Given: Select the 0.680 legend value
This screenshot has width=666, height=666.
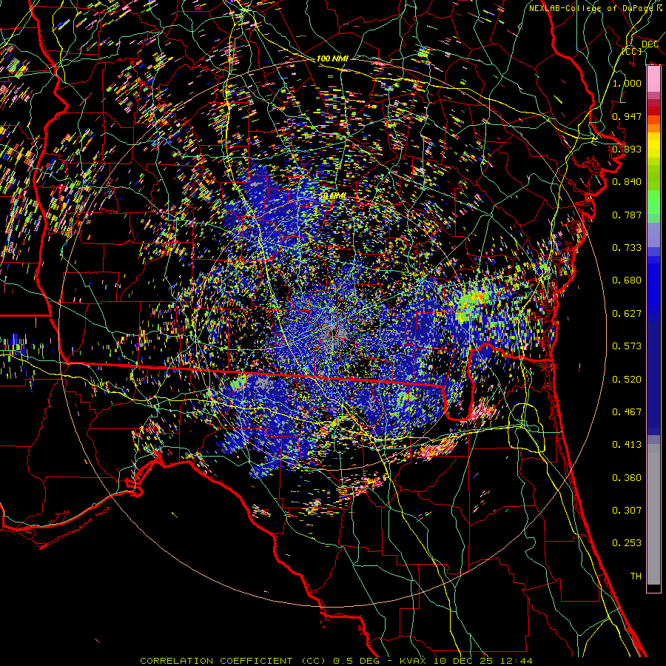Looking at the screenshot, I should pos(627,280).
